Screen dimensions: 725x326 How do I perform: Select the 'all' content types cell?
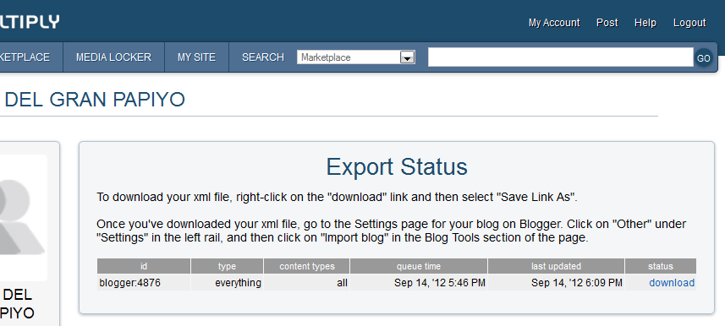(x=307, y=283)
